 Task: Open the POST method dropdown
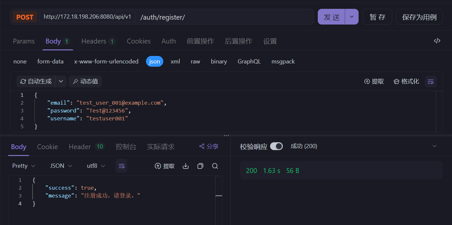click(x=25, y=17)
